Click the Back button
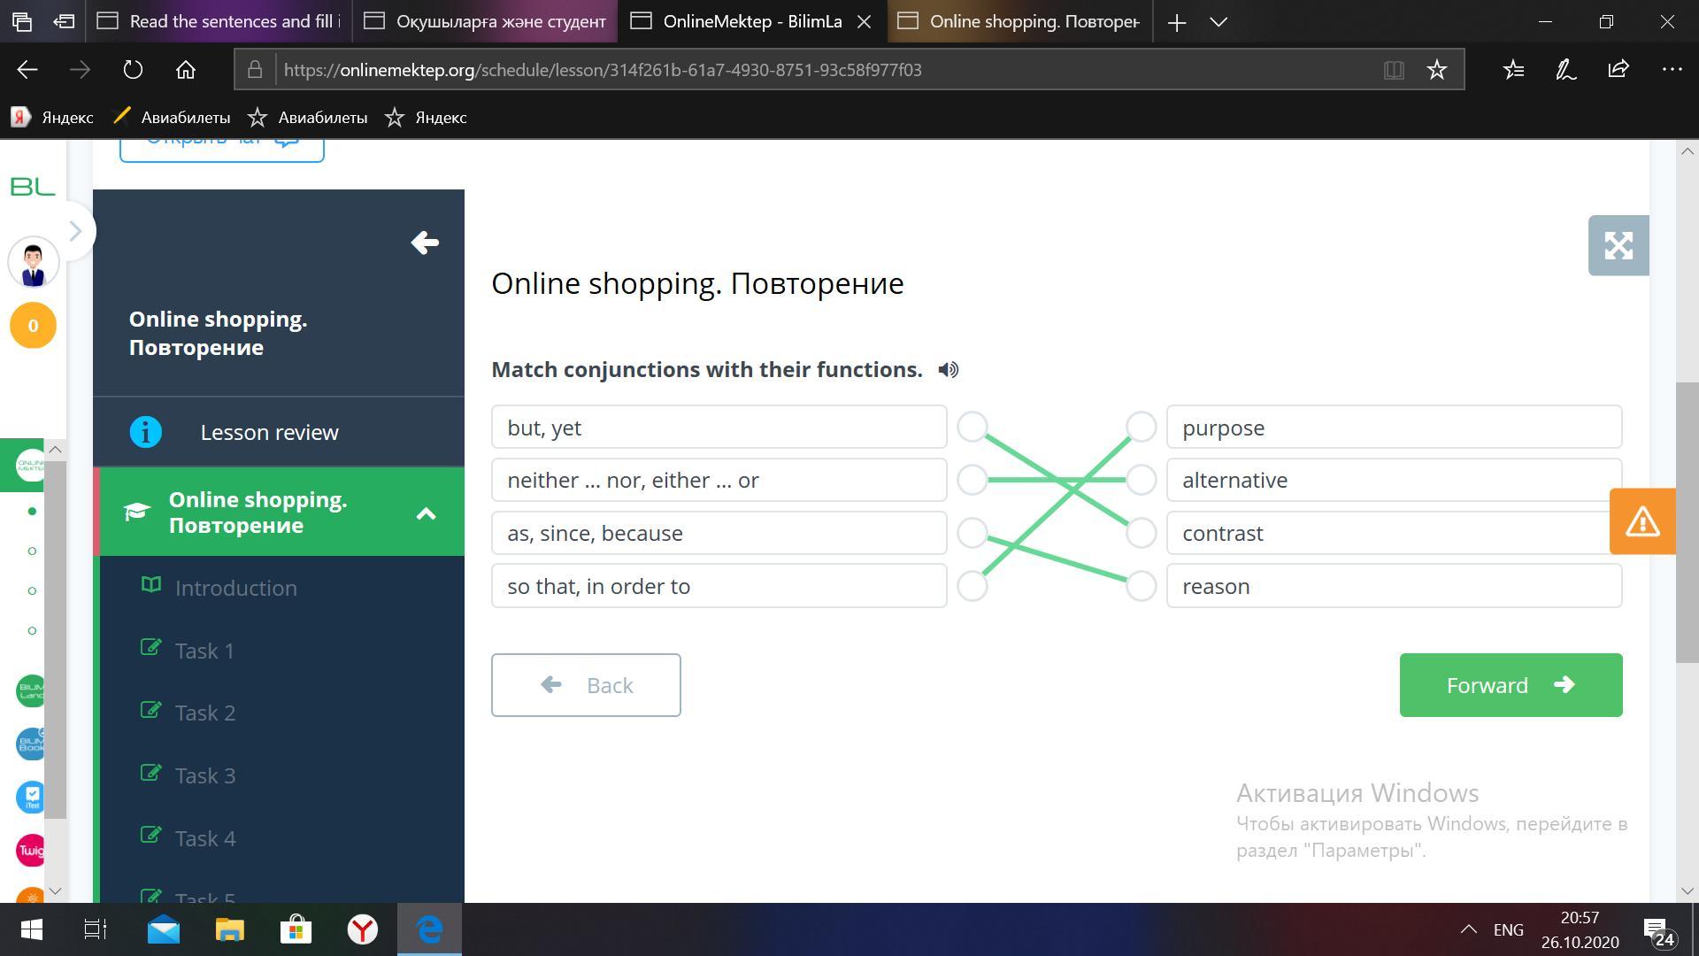This screenshot has width=1699, height=956. pos(586,685)
